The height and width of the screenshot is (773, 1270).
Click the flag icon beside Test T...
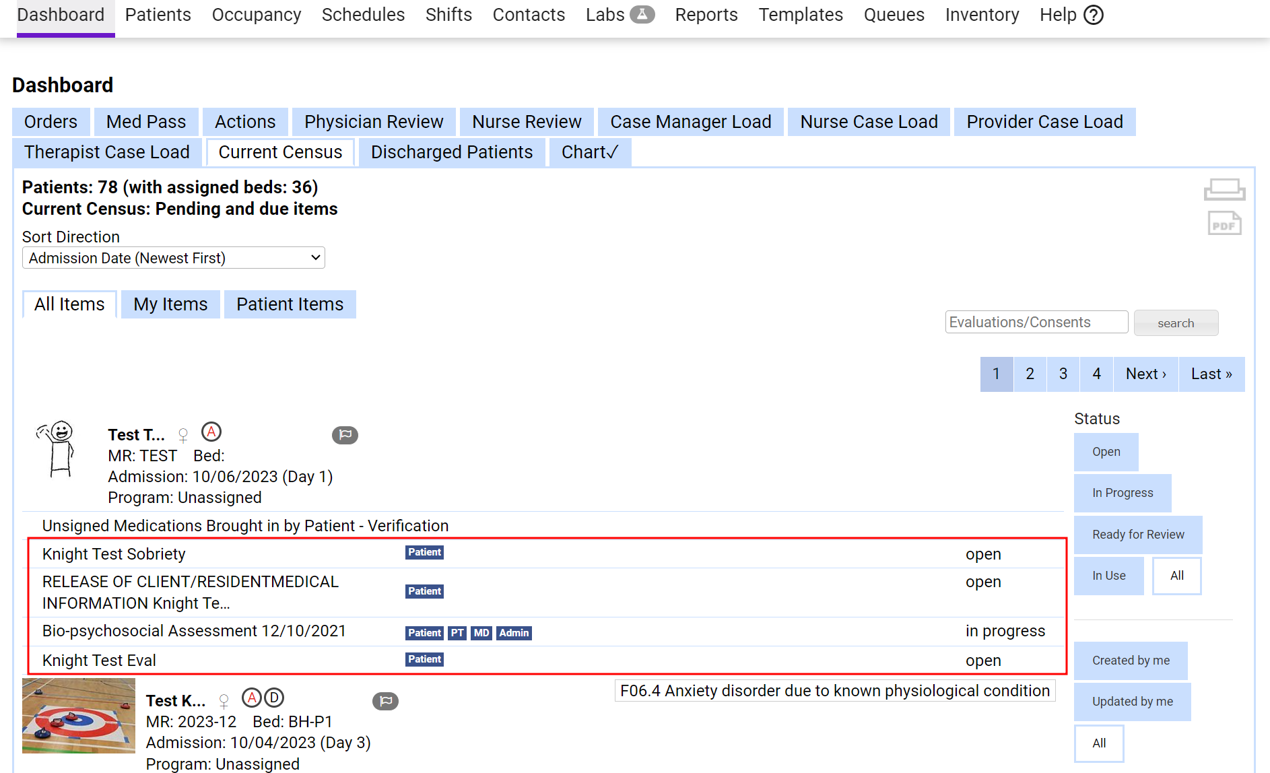point(345,435)
